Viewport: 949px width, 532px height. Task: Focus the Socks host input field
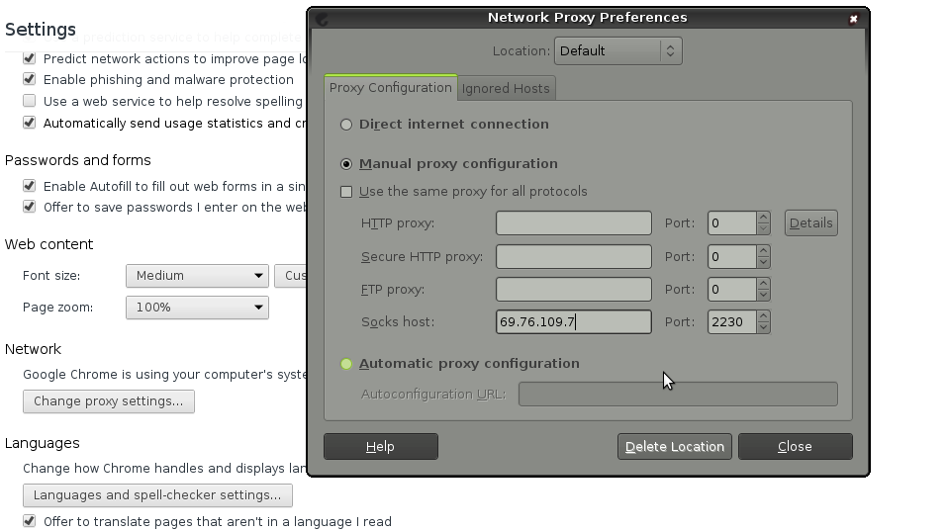click(x=573, y=322)
